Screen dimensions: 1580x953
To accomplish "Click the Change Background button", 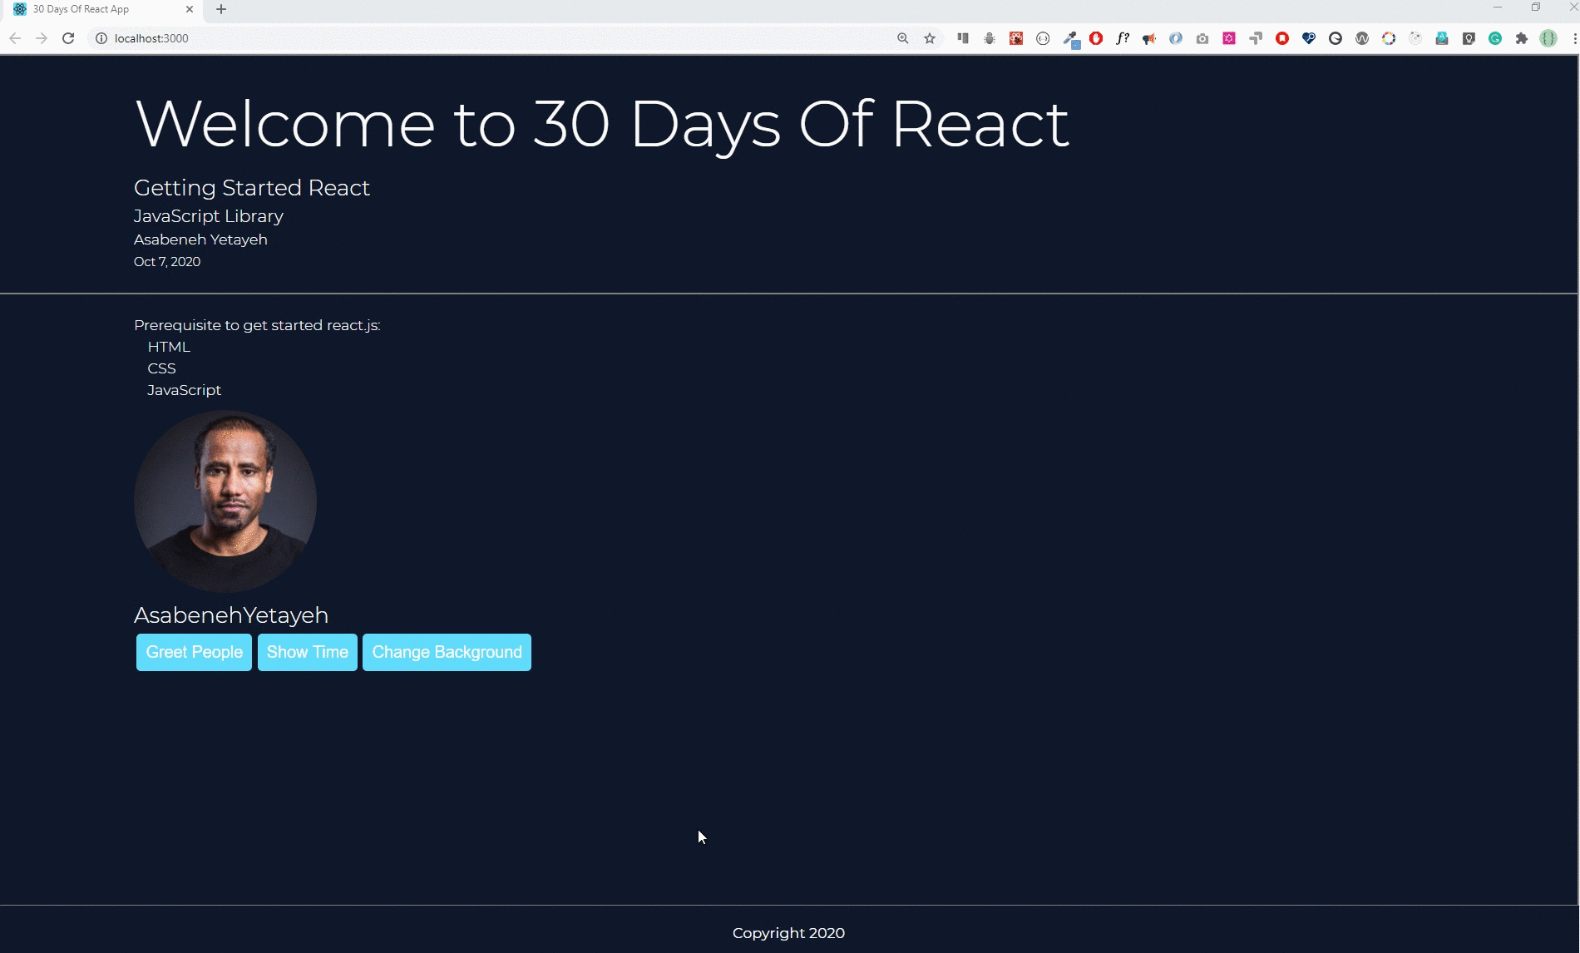I will pyautogui.click(x=447, y=652).
